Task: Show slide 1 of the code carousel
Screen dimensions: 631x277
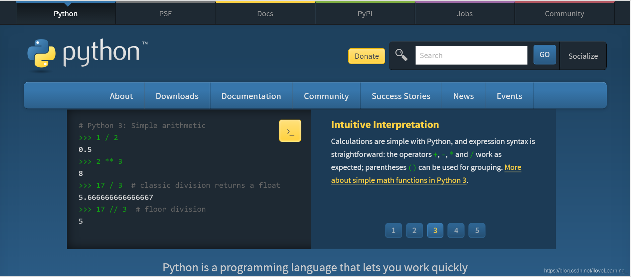Action: (x=394, y=231)
